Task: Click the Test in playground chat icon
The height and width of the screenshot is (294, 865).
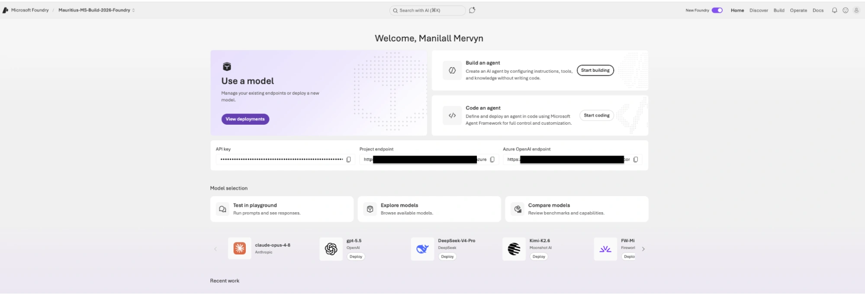Action: 222,209
